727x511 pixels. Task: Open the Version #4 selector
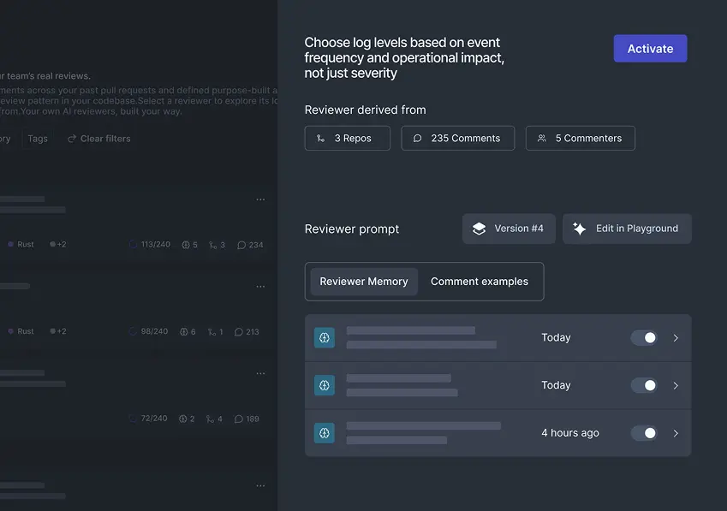click(x=509, y=229)
